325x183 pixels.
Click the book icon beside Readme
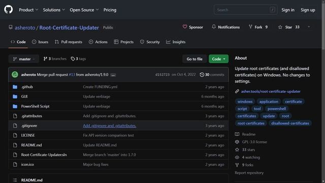point(237,134)
